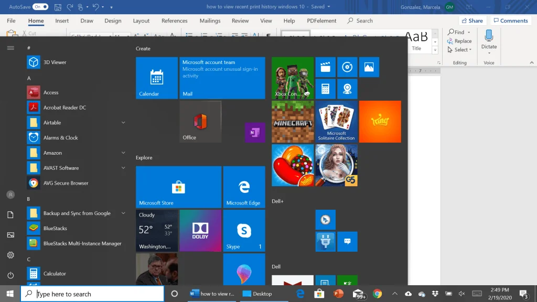Open the Dolby tile
The width and height of the screenshot is (537, 302).
tap(200, 231)
